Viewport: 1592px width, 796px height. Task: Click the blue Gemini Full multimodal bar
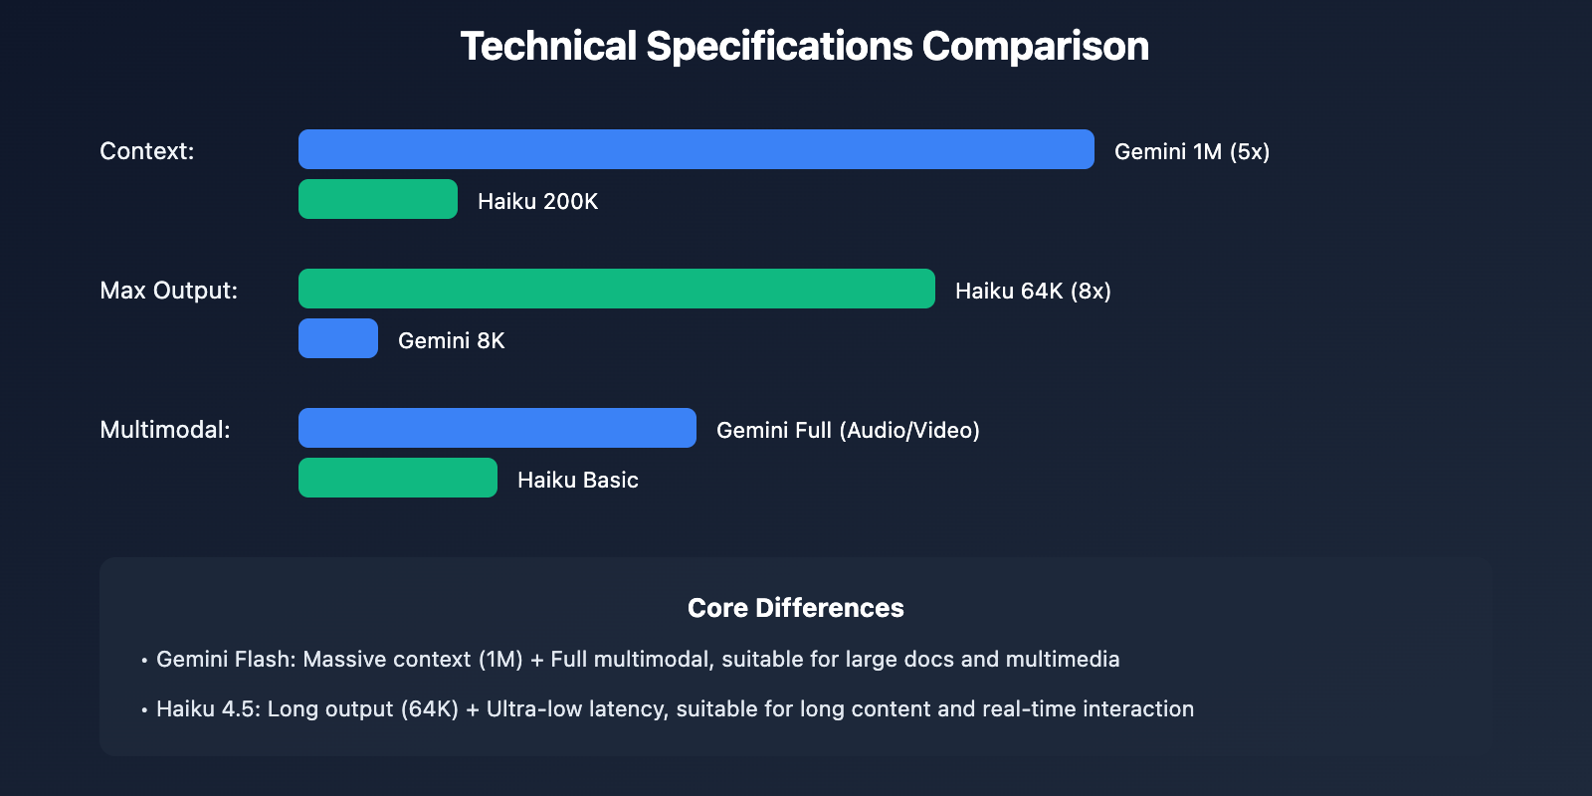pos(497,428)
